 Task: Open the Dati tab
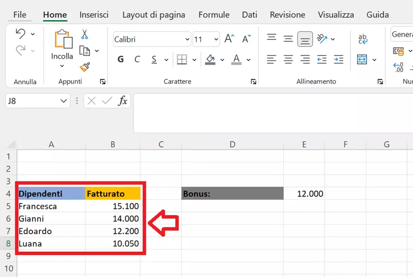(250, 15)
